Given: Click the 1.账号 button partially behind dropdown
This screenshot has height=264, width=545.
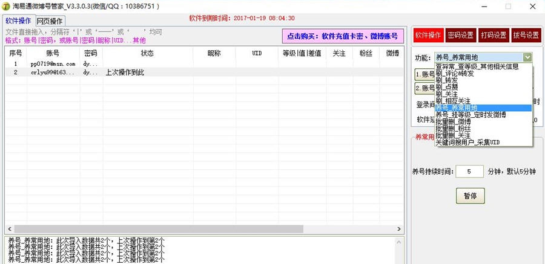Looking at the screenshot, I should (x=424, y=74).
